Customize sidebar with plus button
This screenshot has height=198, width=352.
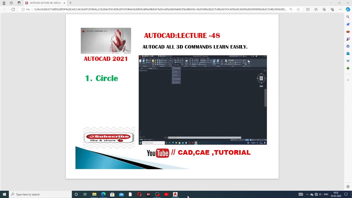point(348,80)
